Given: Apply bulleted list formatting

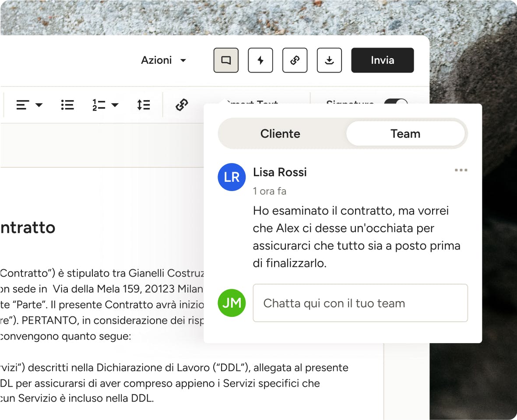Looking at the screenshot, I should [x=67, y=105].
